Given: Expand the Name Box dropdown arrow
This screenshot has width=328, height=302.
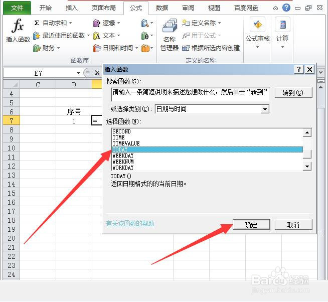Looking at the screenshot, I should [78, 73].
